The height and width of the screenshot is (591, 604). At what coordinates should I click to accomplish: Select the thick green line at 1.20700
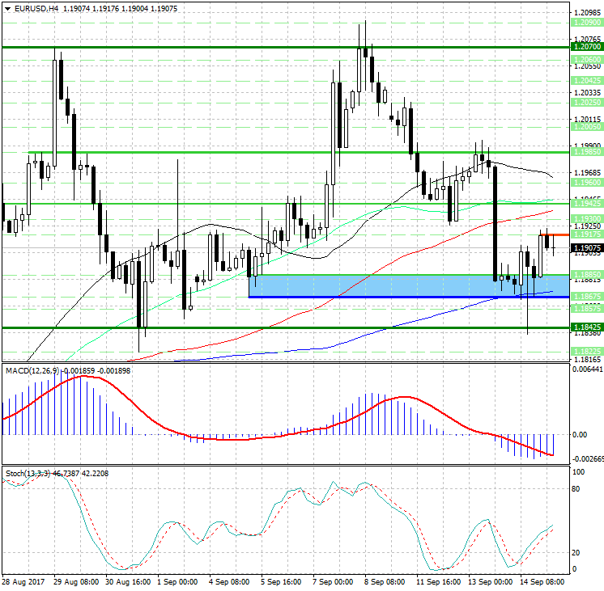(286, 47)
